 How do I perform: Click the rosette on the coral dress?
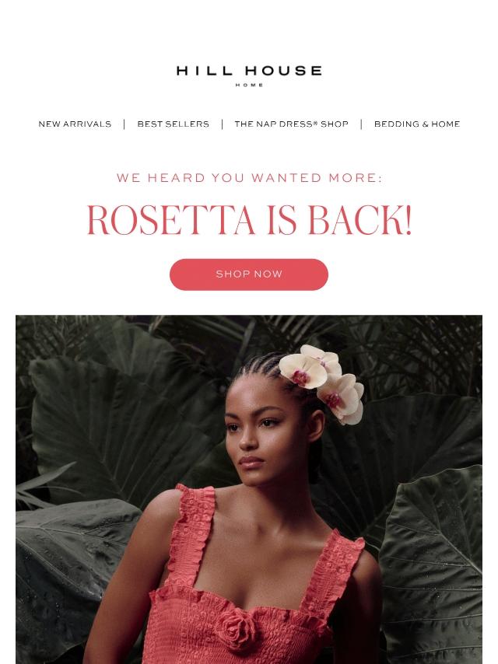236,627
